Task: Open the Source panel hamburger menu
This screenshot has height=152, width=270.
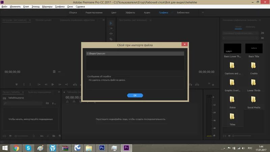Action: tap(30, 20)
